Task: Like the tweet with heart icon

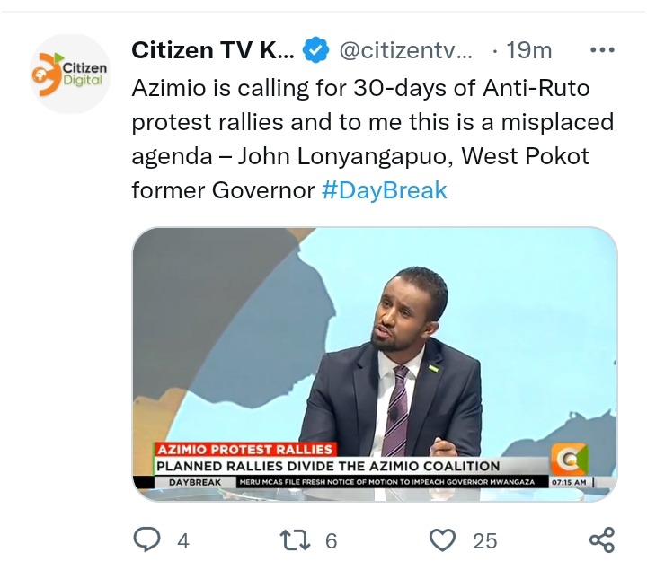Action: tap(442, 539)
